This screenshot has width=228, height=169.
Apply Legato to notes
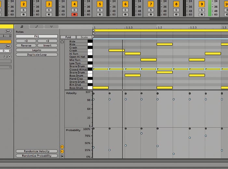37,50
